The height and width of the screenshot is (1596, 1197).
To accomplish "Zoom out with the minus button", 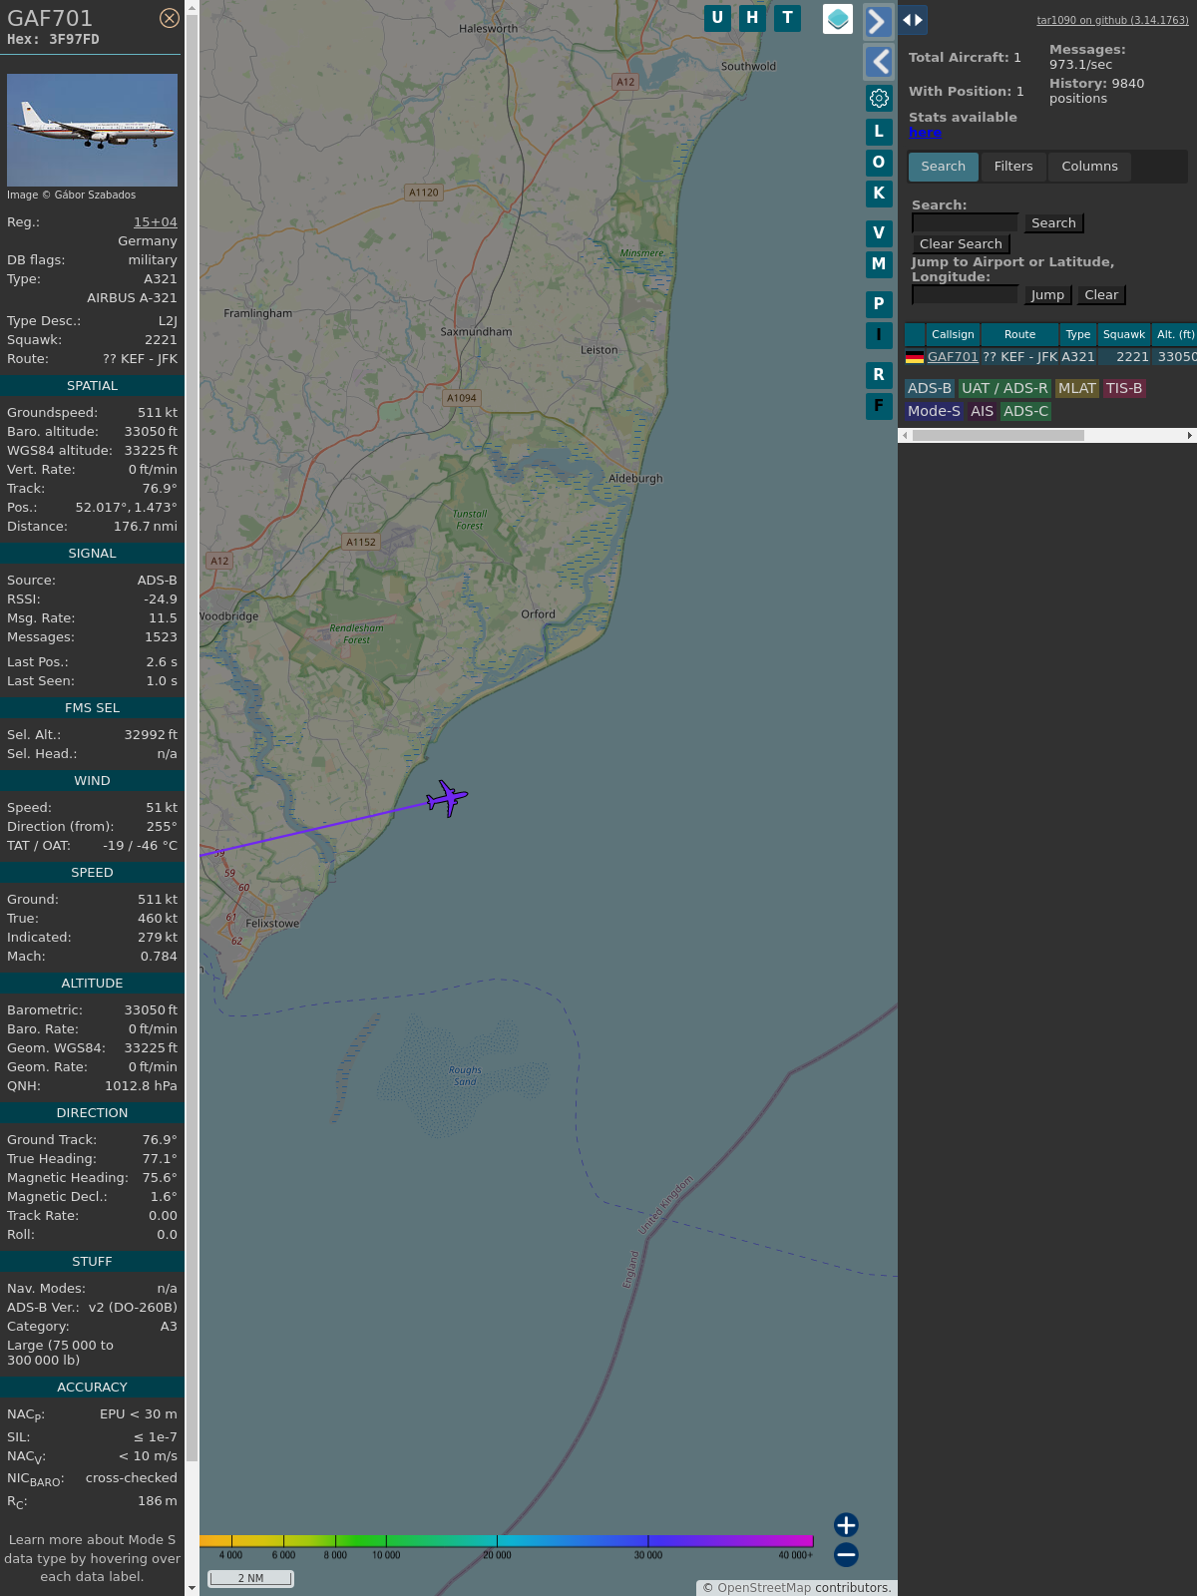I will [846, 1555].
